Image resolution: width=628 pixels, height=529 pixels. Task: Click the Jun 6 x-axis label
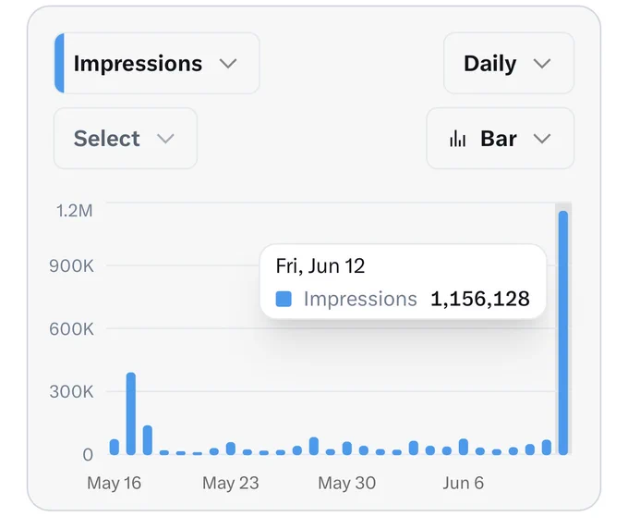click(464, 483)
